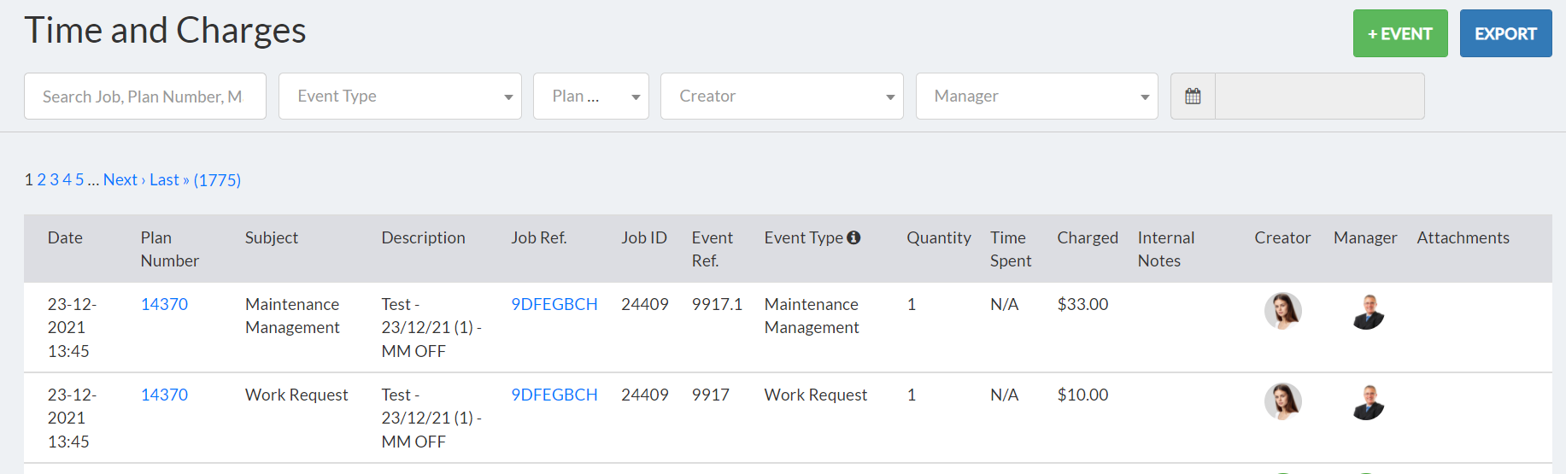This screenshot has height=474, width=1566.
Task: Click the Next page link
Action: pos(124,179)
